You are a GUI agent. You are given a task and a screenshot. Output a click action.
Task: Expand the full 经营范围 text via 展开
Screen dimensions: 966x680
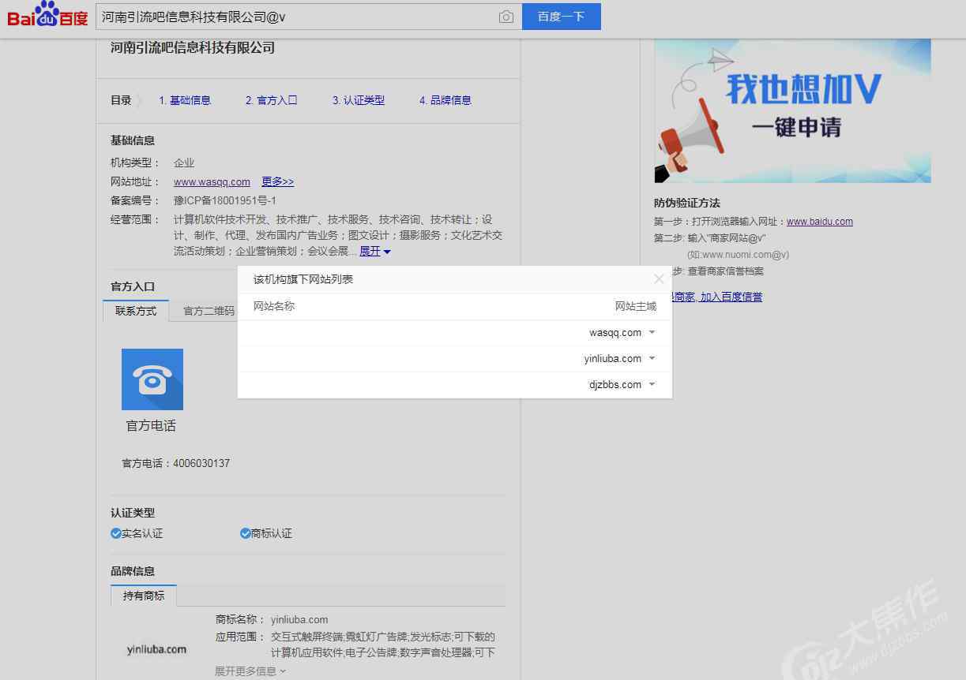click(x=375, y=251)
